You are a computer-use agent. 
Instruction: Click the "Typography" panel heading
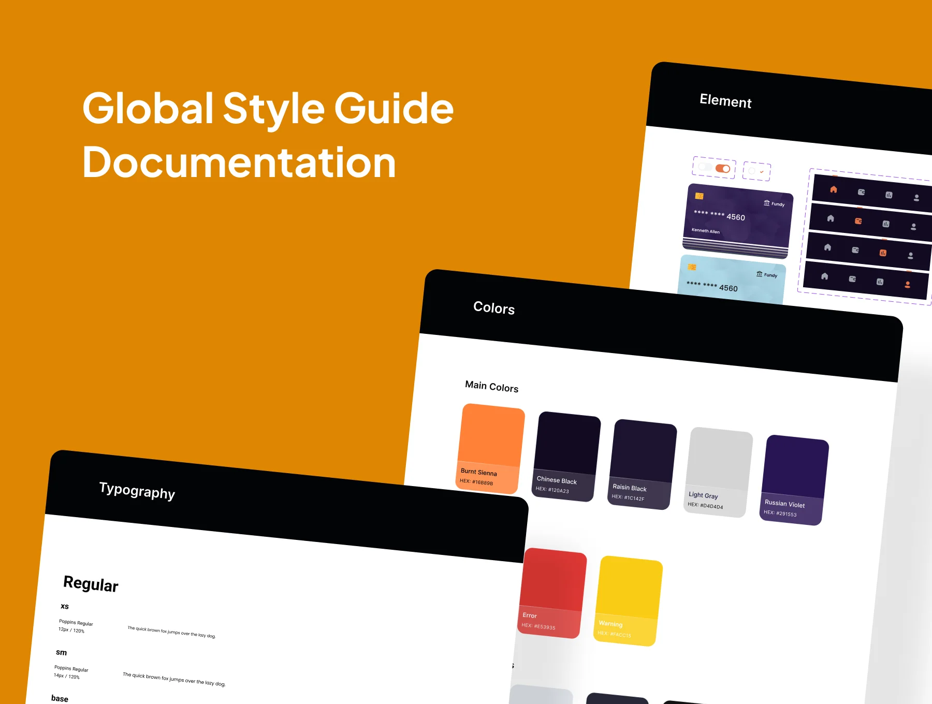click(137, 490)
